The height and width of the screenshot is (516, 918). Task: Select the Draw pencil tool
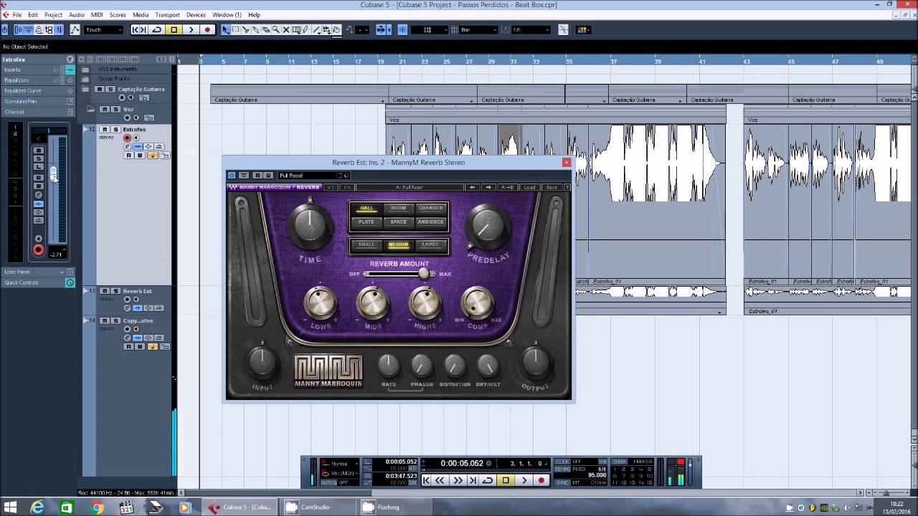[306, 29]
